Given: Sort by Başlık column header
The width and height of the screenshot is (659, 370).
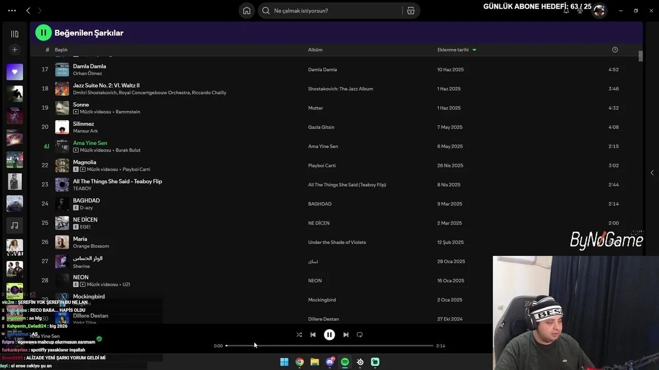Looking at the screenshot, I should (x=61, y=50).
